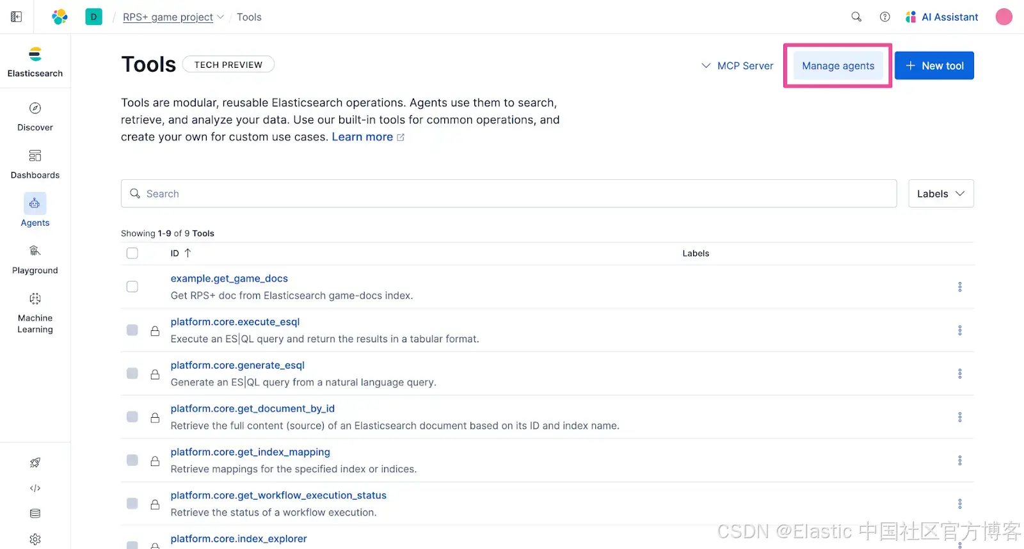Click checkbox for platform.core.get_workflow_execution_status
The width and height of the screenshot is (1024, 549).
(x=132, y=504)
